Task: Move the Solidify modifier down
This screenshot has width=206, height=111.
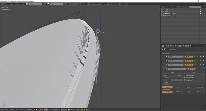Action: 200,65
